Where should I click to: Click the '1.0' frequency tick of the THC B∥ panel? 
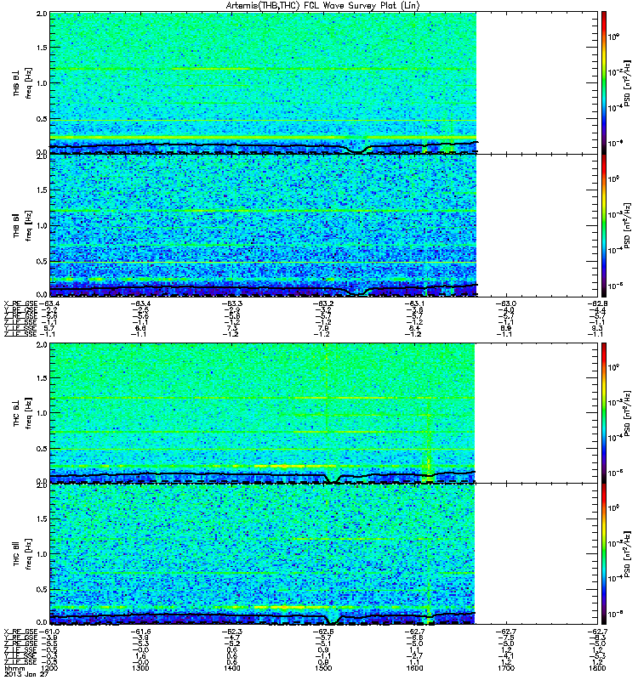42,554
